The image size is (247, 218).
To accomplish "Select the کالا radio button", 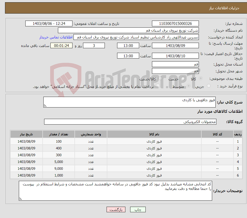I will [201, 78].
